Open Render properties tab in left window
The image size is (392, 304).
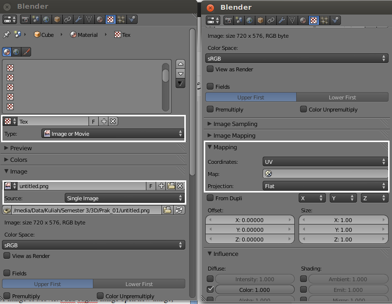[25, 19]
